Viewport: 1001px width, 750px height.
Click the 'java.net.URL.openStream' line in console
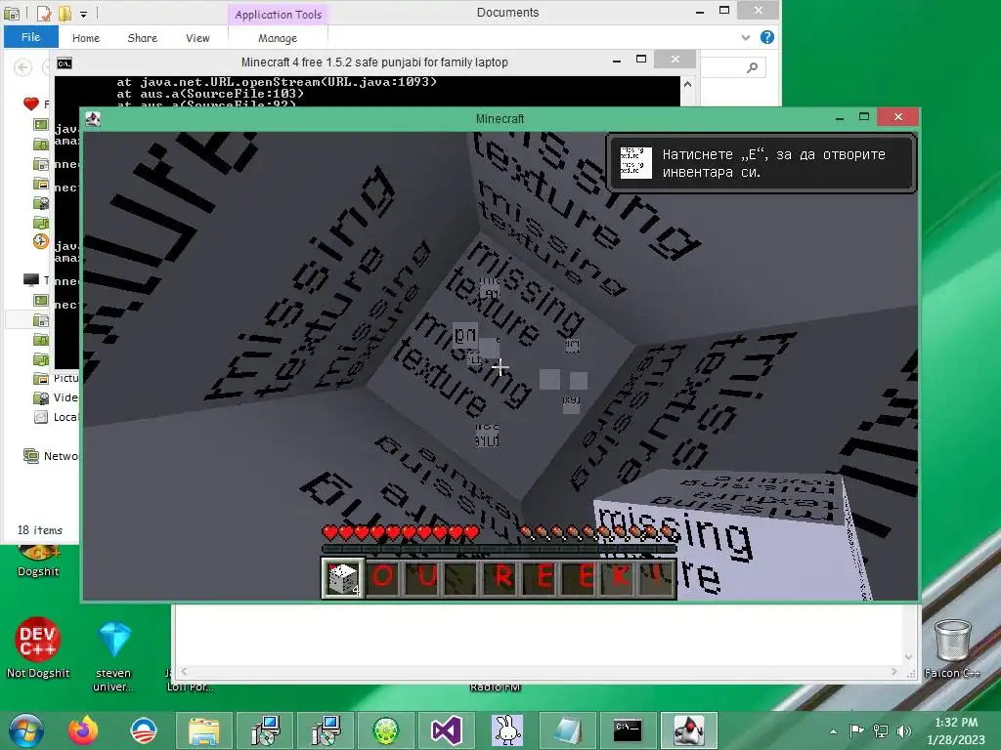coord(277,82)
